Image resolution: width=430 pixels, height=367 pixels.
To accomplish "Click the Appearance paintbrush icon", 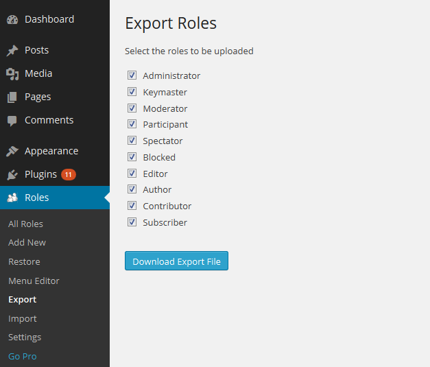I will pyautogui.click(x=12, y=151).
